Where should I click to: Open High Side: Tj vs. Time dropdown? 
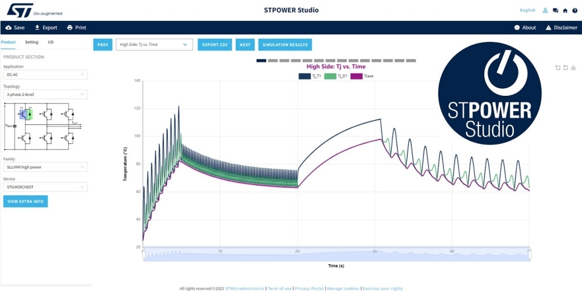tap(154, 44)
